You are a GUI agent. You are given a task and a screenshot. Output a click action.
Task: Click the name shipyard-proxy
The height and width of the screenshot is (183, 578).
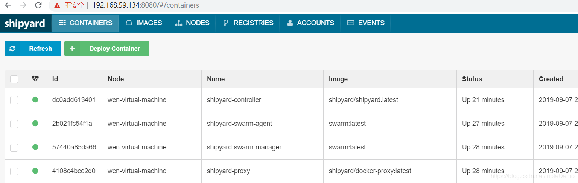tap(228, 171)
